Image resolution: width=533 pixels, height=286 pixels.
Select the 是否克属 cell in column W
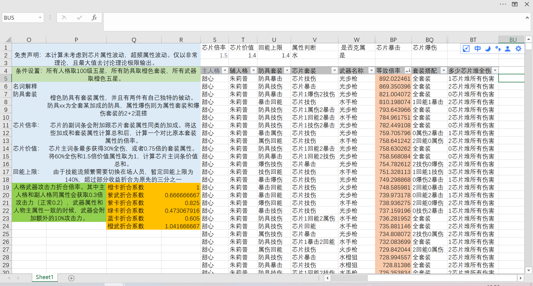[x=356, y=47]
